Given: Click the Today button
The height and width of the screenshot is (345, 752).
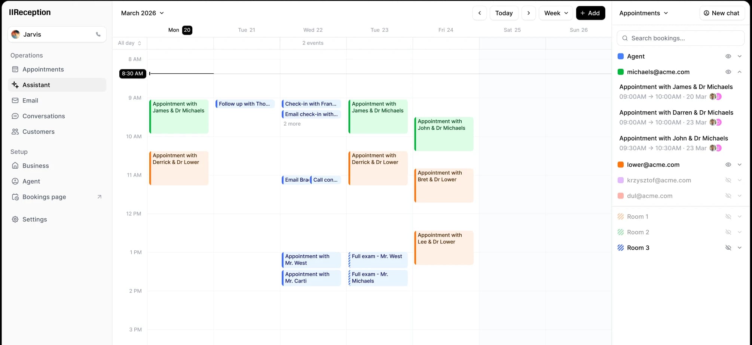Looking at the screenshot, I should click(x=504, y=13).
